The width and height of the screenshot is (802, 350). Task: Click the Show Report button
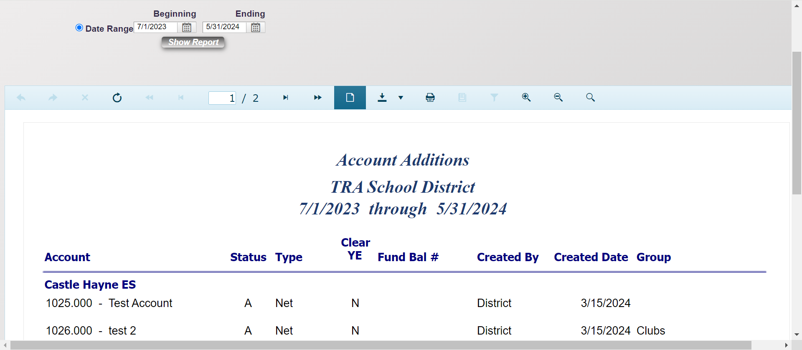pyautogui.click(x=193, y=42)
